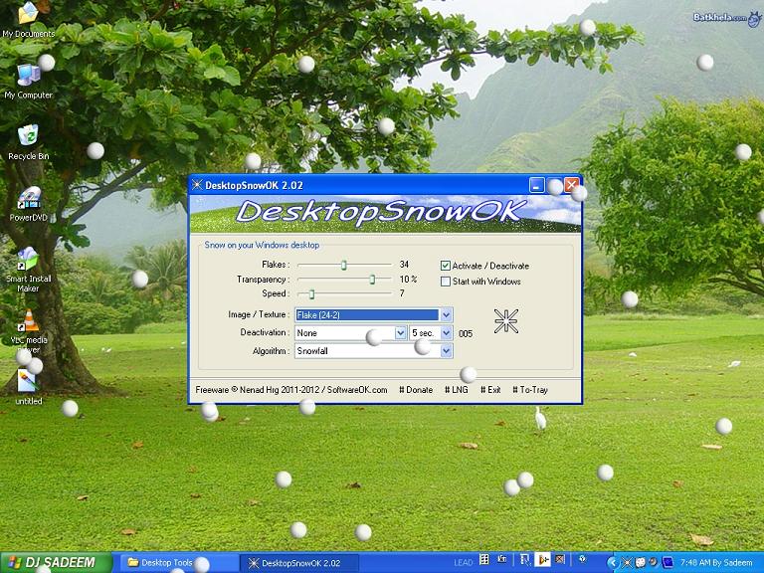Open My Documents desktop icon

tap(28, 20)
